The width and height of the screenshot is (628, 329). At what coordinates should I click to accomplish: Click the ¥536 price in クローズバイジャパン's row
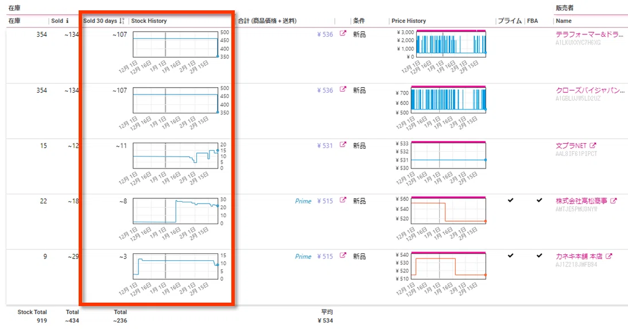point(325,91)
